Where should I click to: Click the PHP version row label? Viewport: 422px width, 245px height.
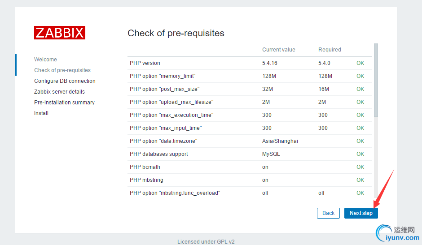click(x=145, y=63)
